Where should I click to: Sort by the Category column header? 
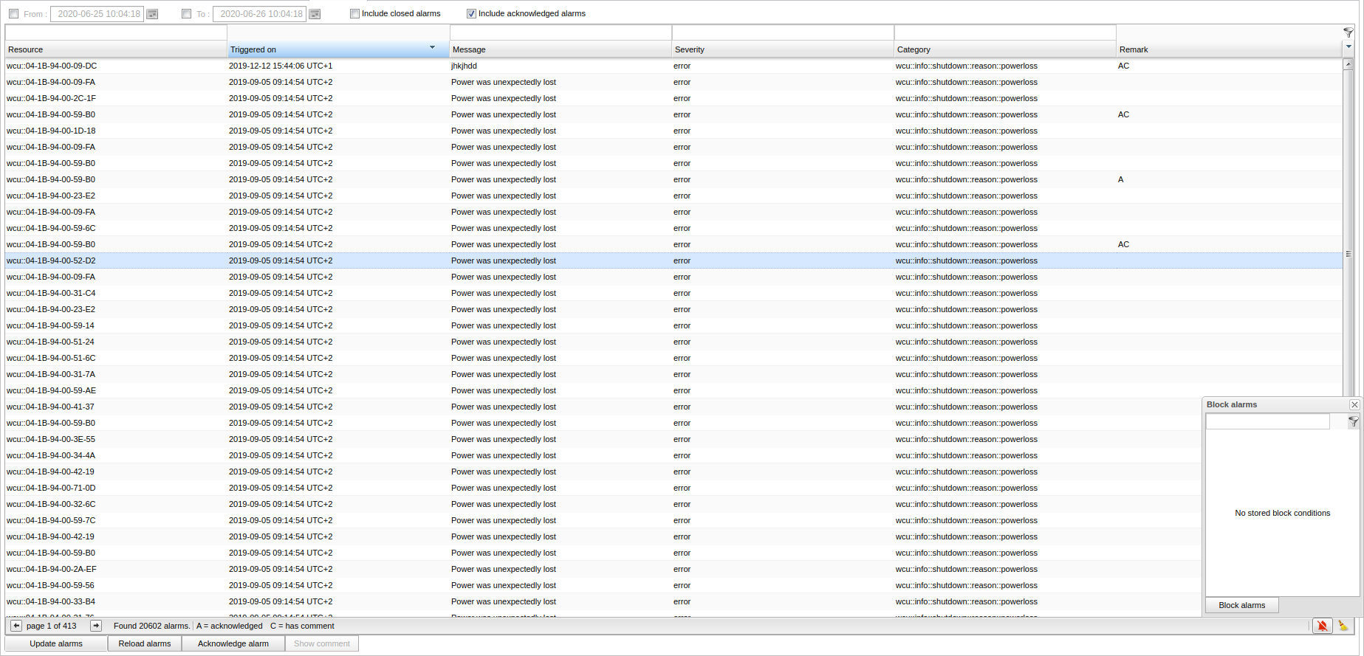[x=1004, y=49]
